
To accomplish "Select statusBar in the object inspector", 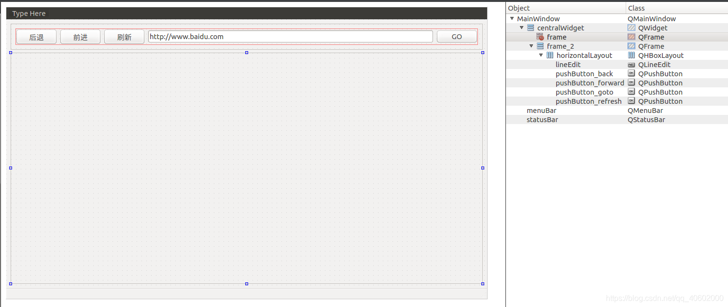I will pos(542,119).
